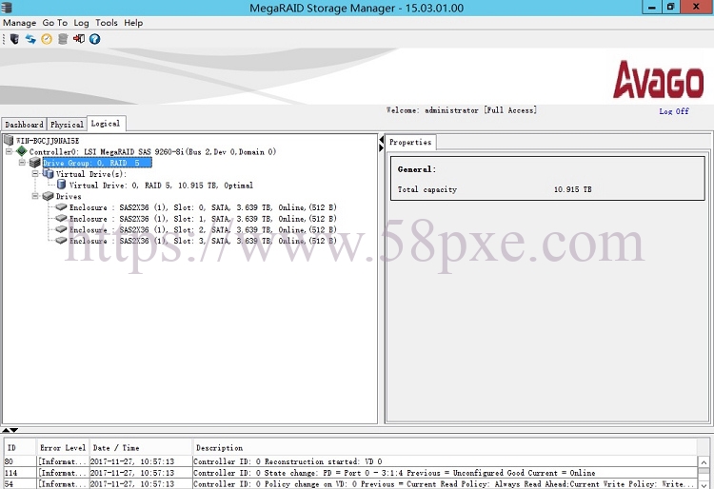The height and width of the screenshot is (489, 714).
Task: Click the Virtual Drive(s) folder icon
Action: 48,174
